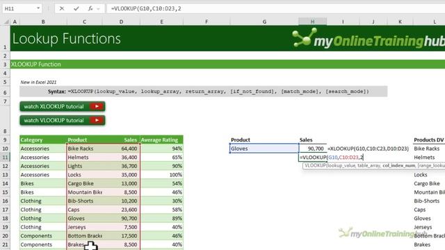Click the XLOOKUP syntax description cell
Screen dimensions: 445x250
(x=204, y=92)
